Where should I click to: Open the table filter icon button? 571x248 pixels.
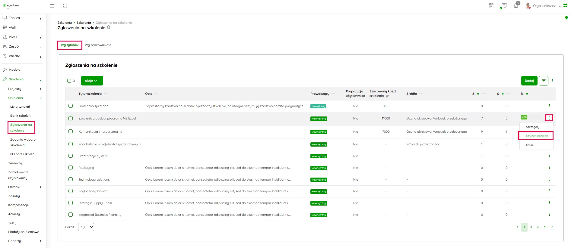[543, 81]
